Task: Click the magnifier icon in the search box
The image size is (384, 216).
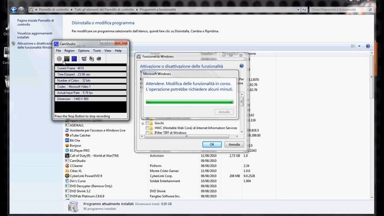Action: pyautogui.click(x=370, y=10)
